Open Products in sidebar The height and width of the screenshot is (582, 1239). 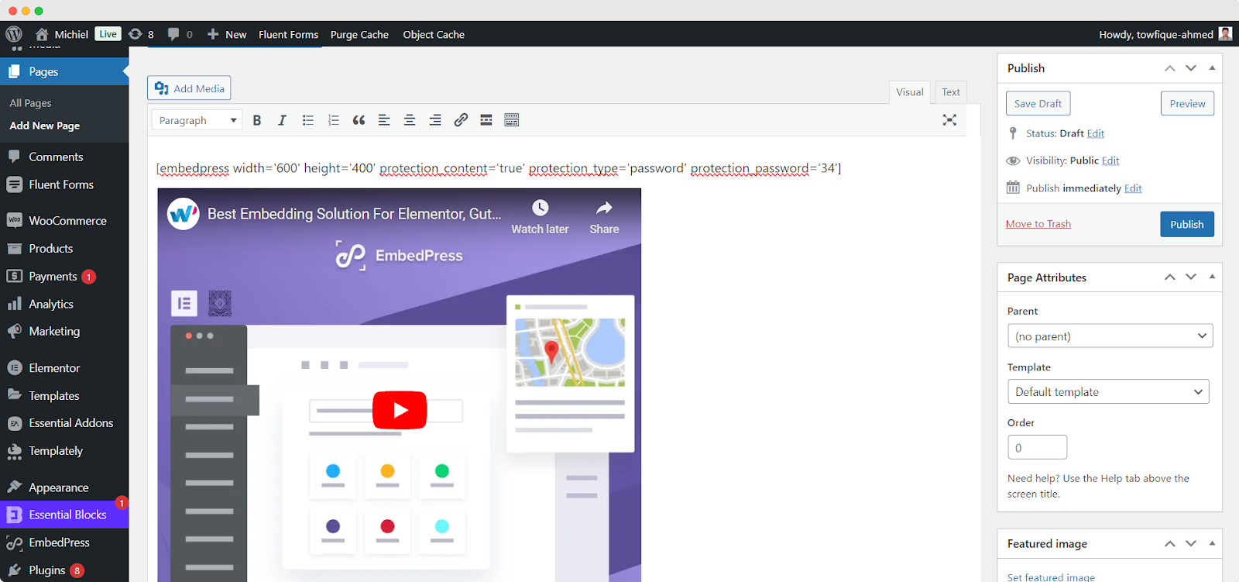(64, 248)
